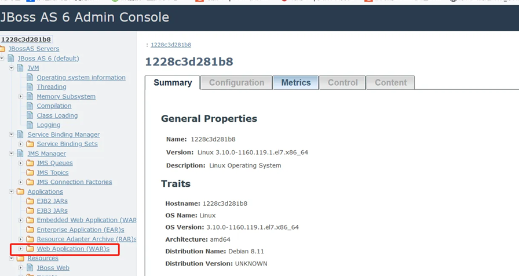Screen dimensions: 519x276
Task: Collapse the JVM tree node
Action: pos(11,68)
